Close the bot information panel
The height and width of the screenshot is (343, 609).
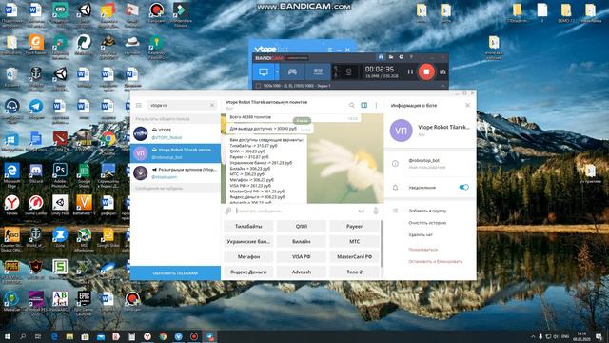click(467, 105)
